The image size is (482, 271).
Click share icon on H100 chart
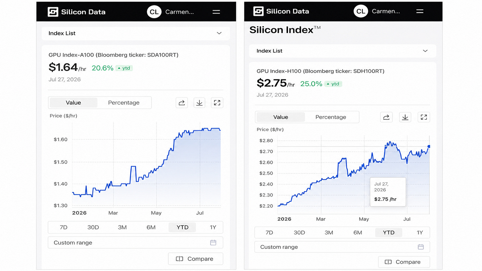386,117
